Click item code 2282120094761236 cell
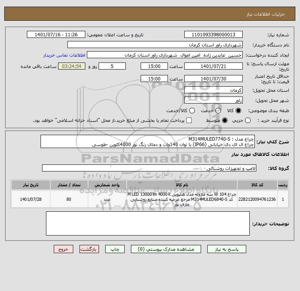Screen dimensions: 300x291 pos(257,199)
